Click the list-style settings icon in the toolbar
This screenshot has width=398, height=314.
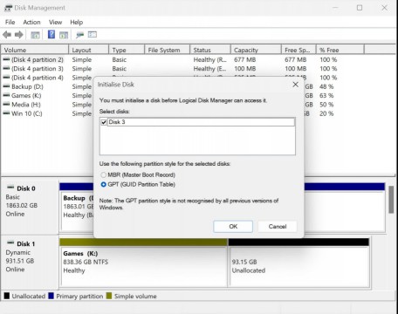point(93,35)
